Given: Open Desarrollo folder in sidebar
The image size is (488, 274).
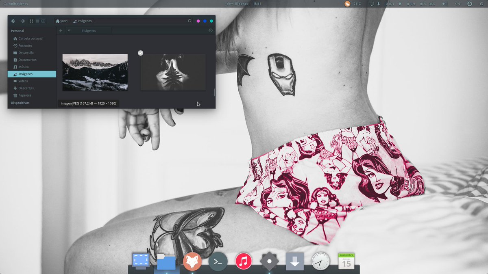Looking at the screenshot, I should [32, 53].
